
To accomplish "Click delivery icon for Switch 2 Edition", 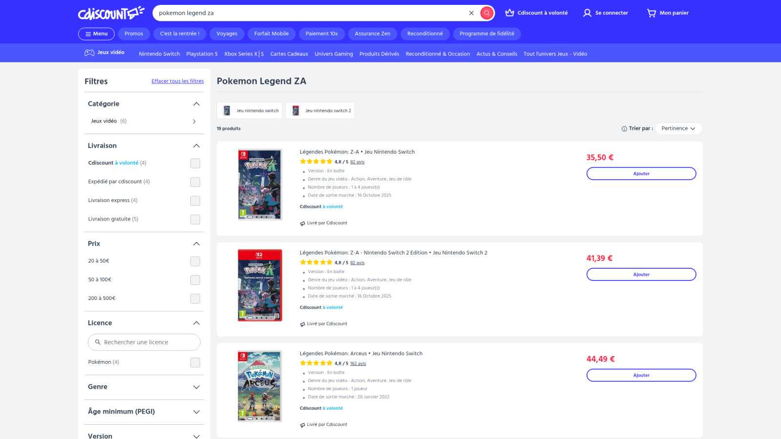I will pyautogui.click(x=303, y=324).
